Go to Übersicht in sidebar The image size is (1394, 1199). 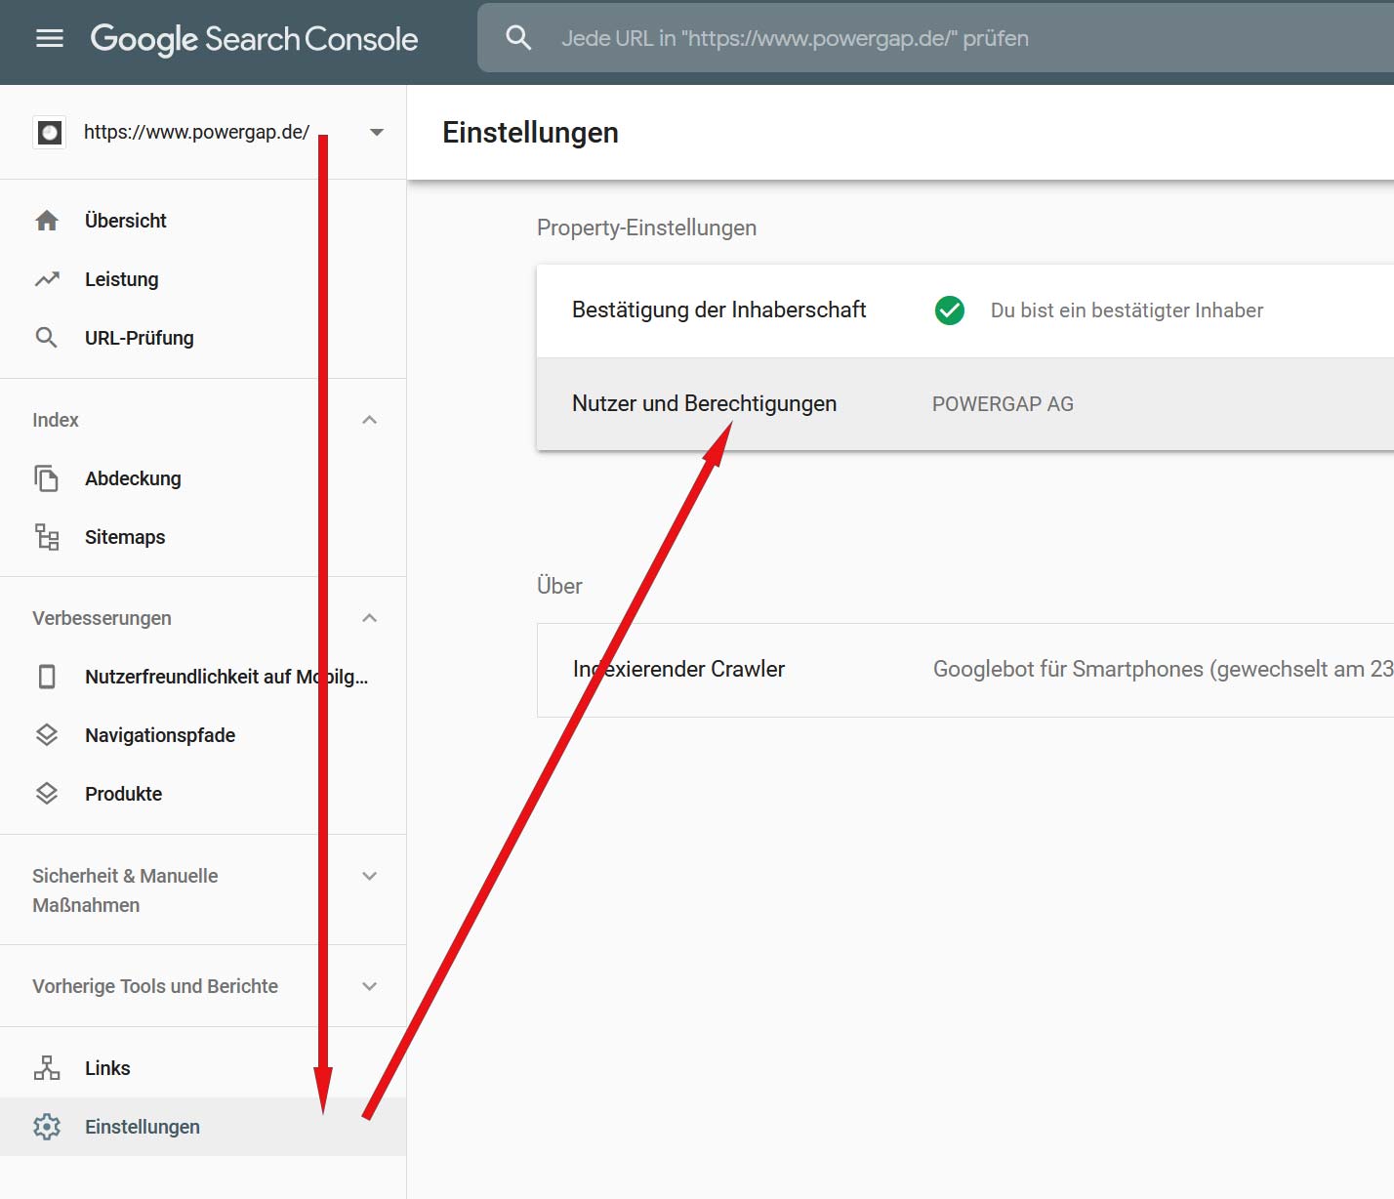pyautogui.click(x=203, y=221)
